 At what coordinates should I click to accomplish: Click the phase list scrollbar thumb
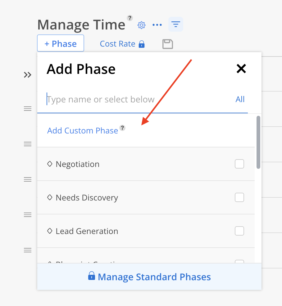tap(258, 142)
